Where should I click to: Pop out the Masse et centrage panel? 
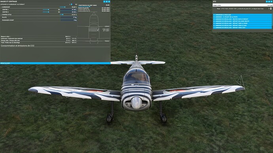point(107,2)
